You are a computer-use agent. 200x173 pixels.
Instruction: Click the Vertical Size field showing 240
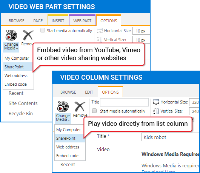pyautogui.click(x=194, y=111)
